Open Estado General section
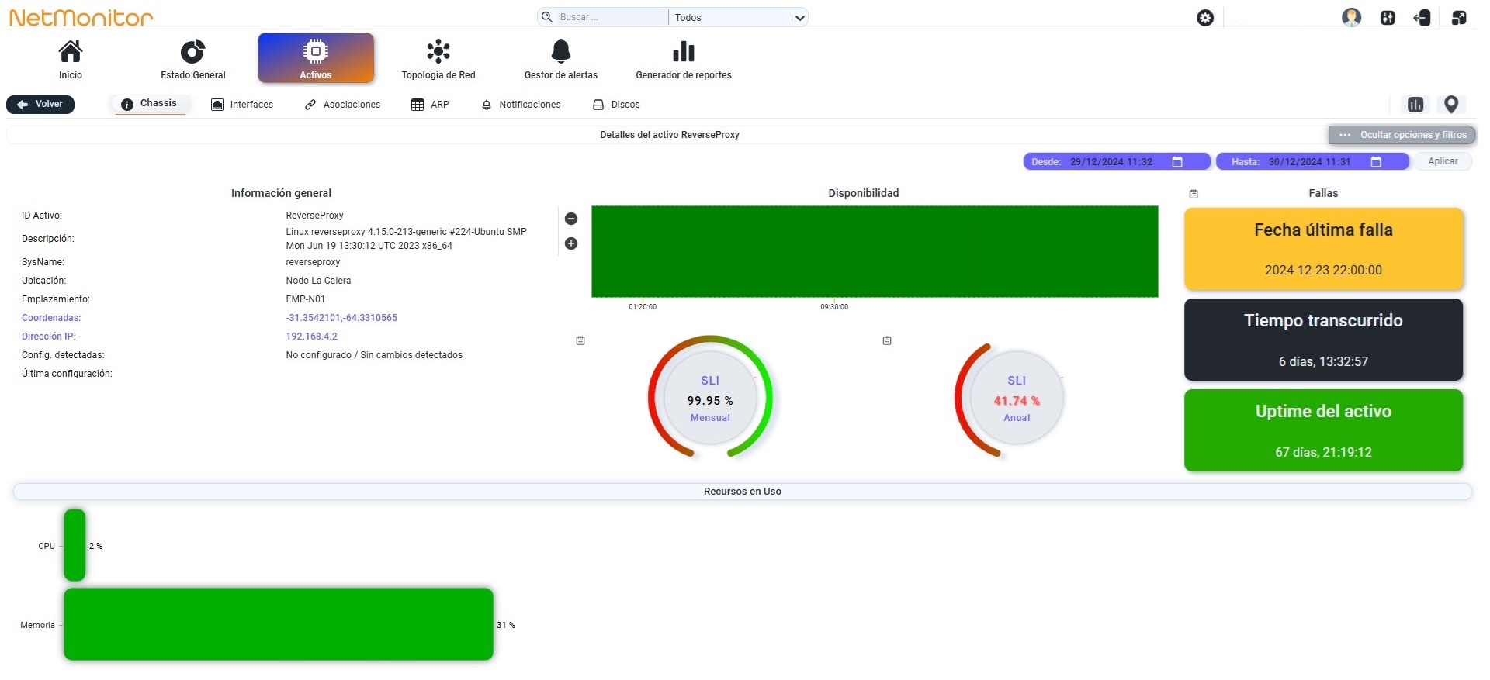 click(x=192, y=60)
